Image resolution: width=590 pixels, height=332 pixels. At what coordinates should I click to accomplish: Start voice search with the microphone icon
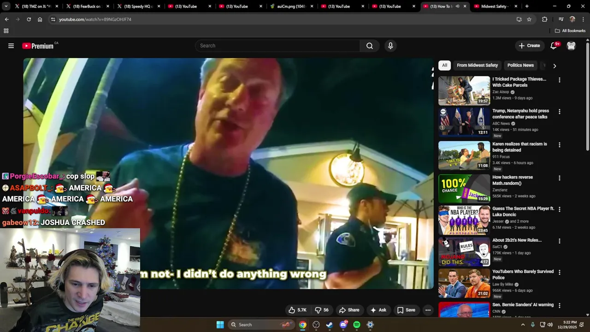(390, 46)
